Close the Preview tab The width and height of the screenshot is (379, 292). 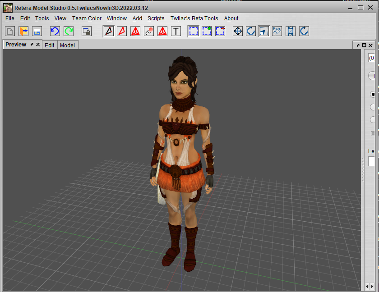pyautogui.click(x=38, y=45)
